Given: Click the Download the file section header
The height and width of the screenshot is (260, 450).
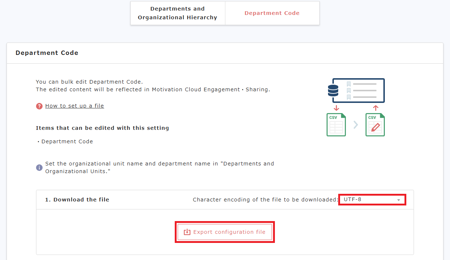Looking at the screenshot, I should point(78,199).
